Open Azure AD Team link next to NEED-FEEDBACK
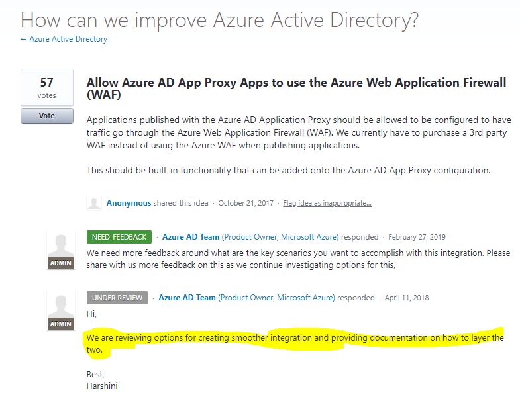Image resolution: width=520 pixels, height=399 pixels. tap(190, 237)
